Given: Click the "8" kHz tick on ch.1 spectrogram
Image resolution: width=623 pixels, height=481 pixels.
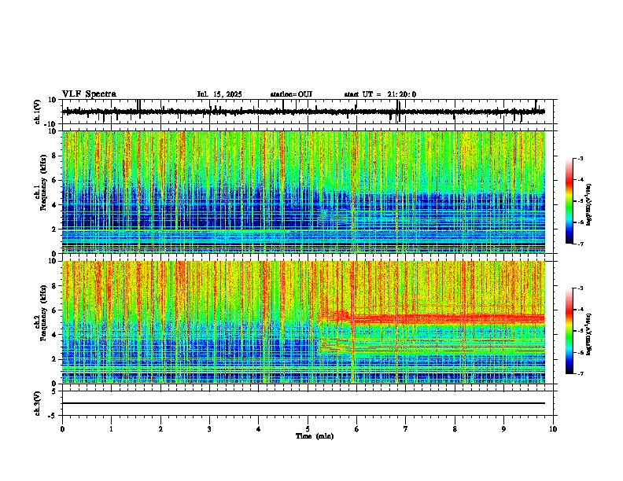Looking at the screenshot, I should pyautogui.click(x=54, y=156).
